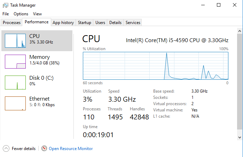This screenshot has width=243, height=157.
Task: Switch to the Users tab
Action: [x=100, y=23]
